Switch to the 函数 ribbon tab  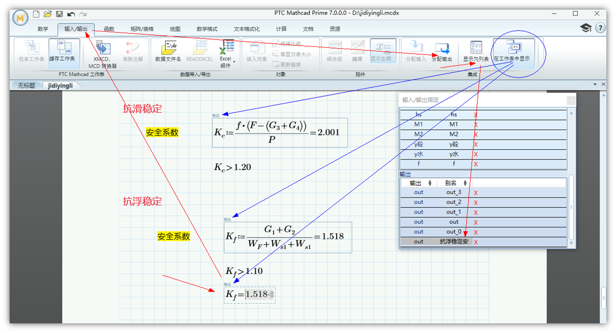point(109,29)
